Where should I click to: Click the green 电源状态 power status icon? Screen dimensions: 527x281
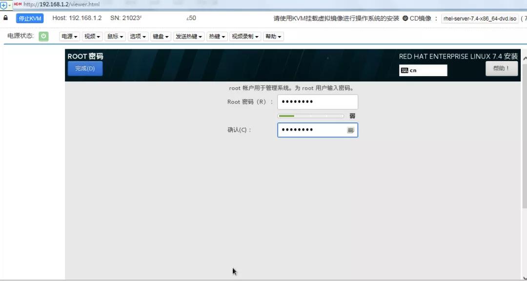pos(44,36)
